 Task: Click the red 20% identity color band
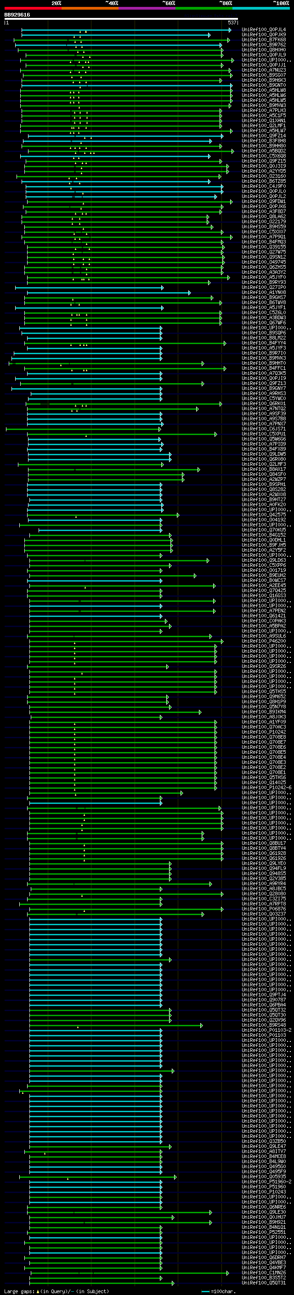(33, 9)
